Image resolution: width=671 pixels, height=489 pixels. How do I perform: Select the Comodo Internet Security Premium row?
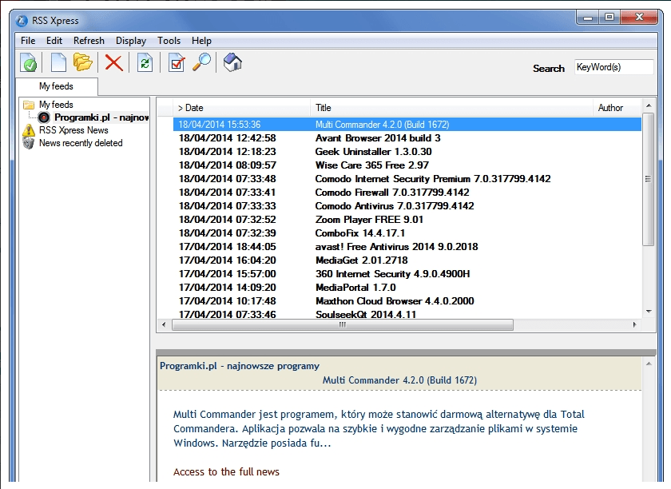tap(407, 179)
